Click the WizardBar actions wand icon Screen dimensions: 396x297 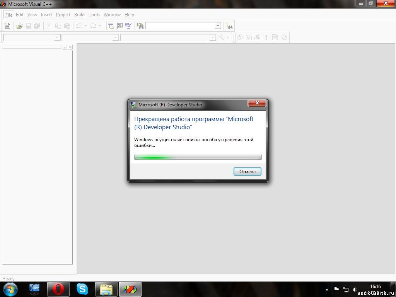(x=221, y=38)
